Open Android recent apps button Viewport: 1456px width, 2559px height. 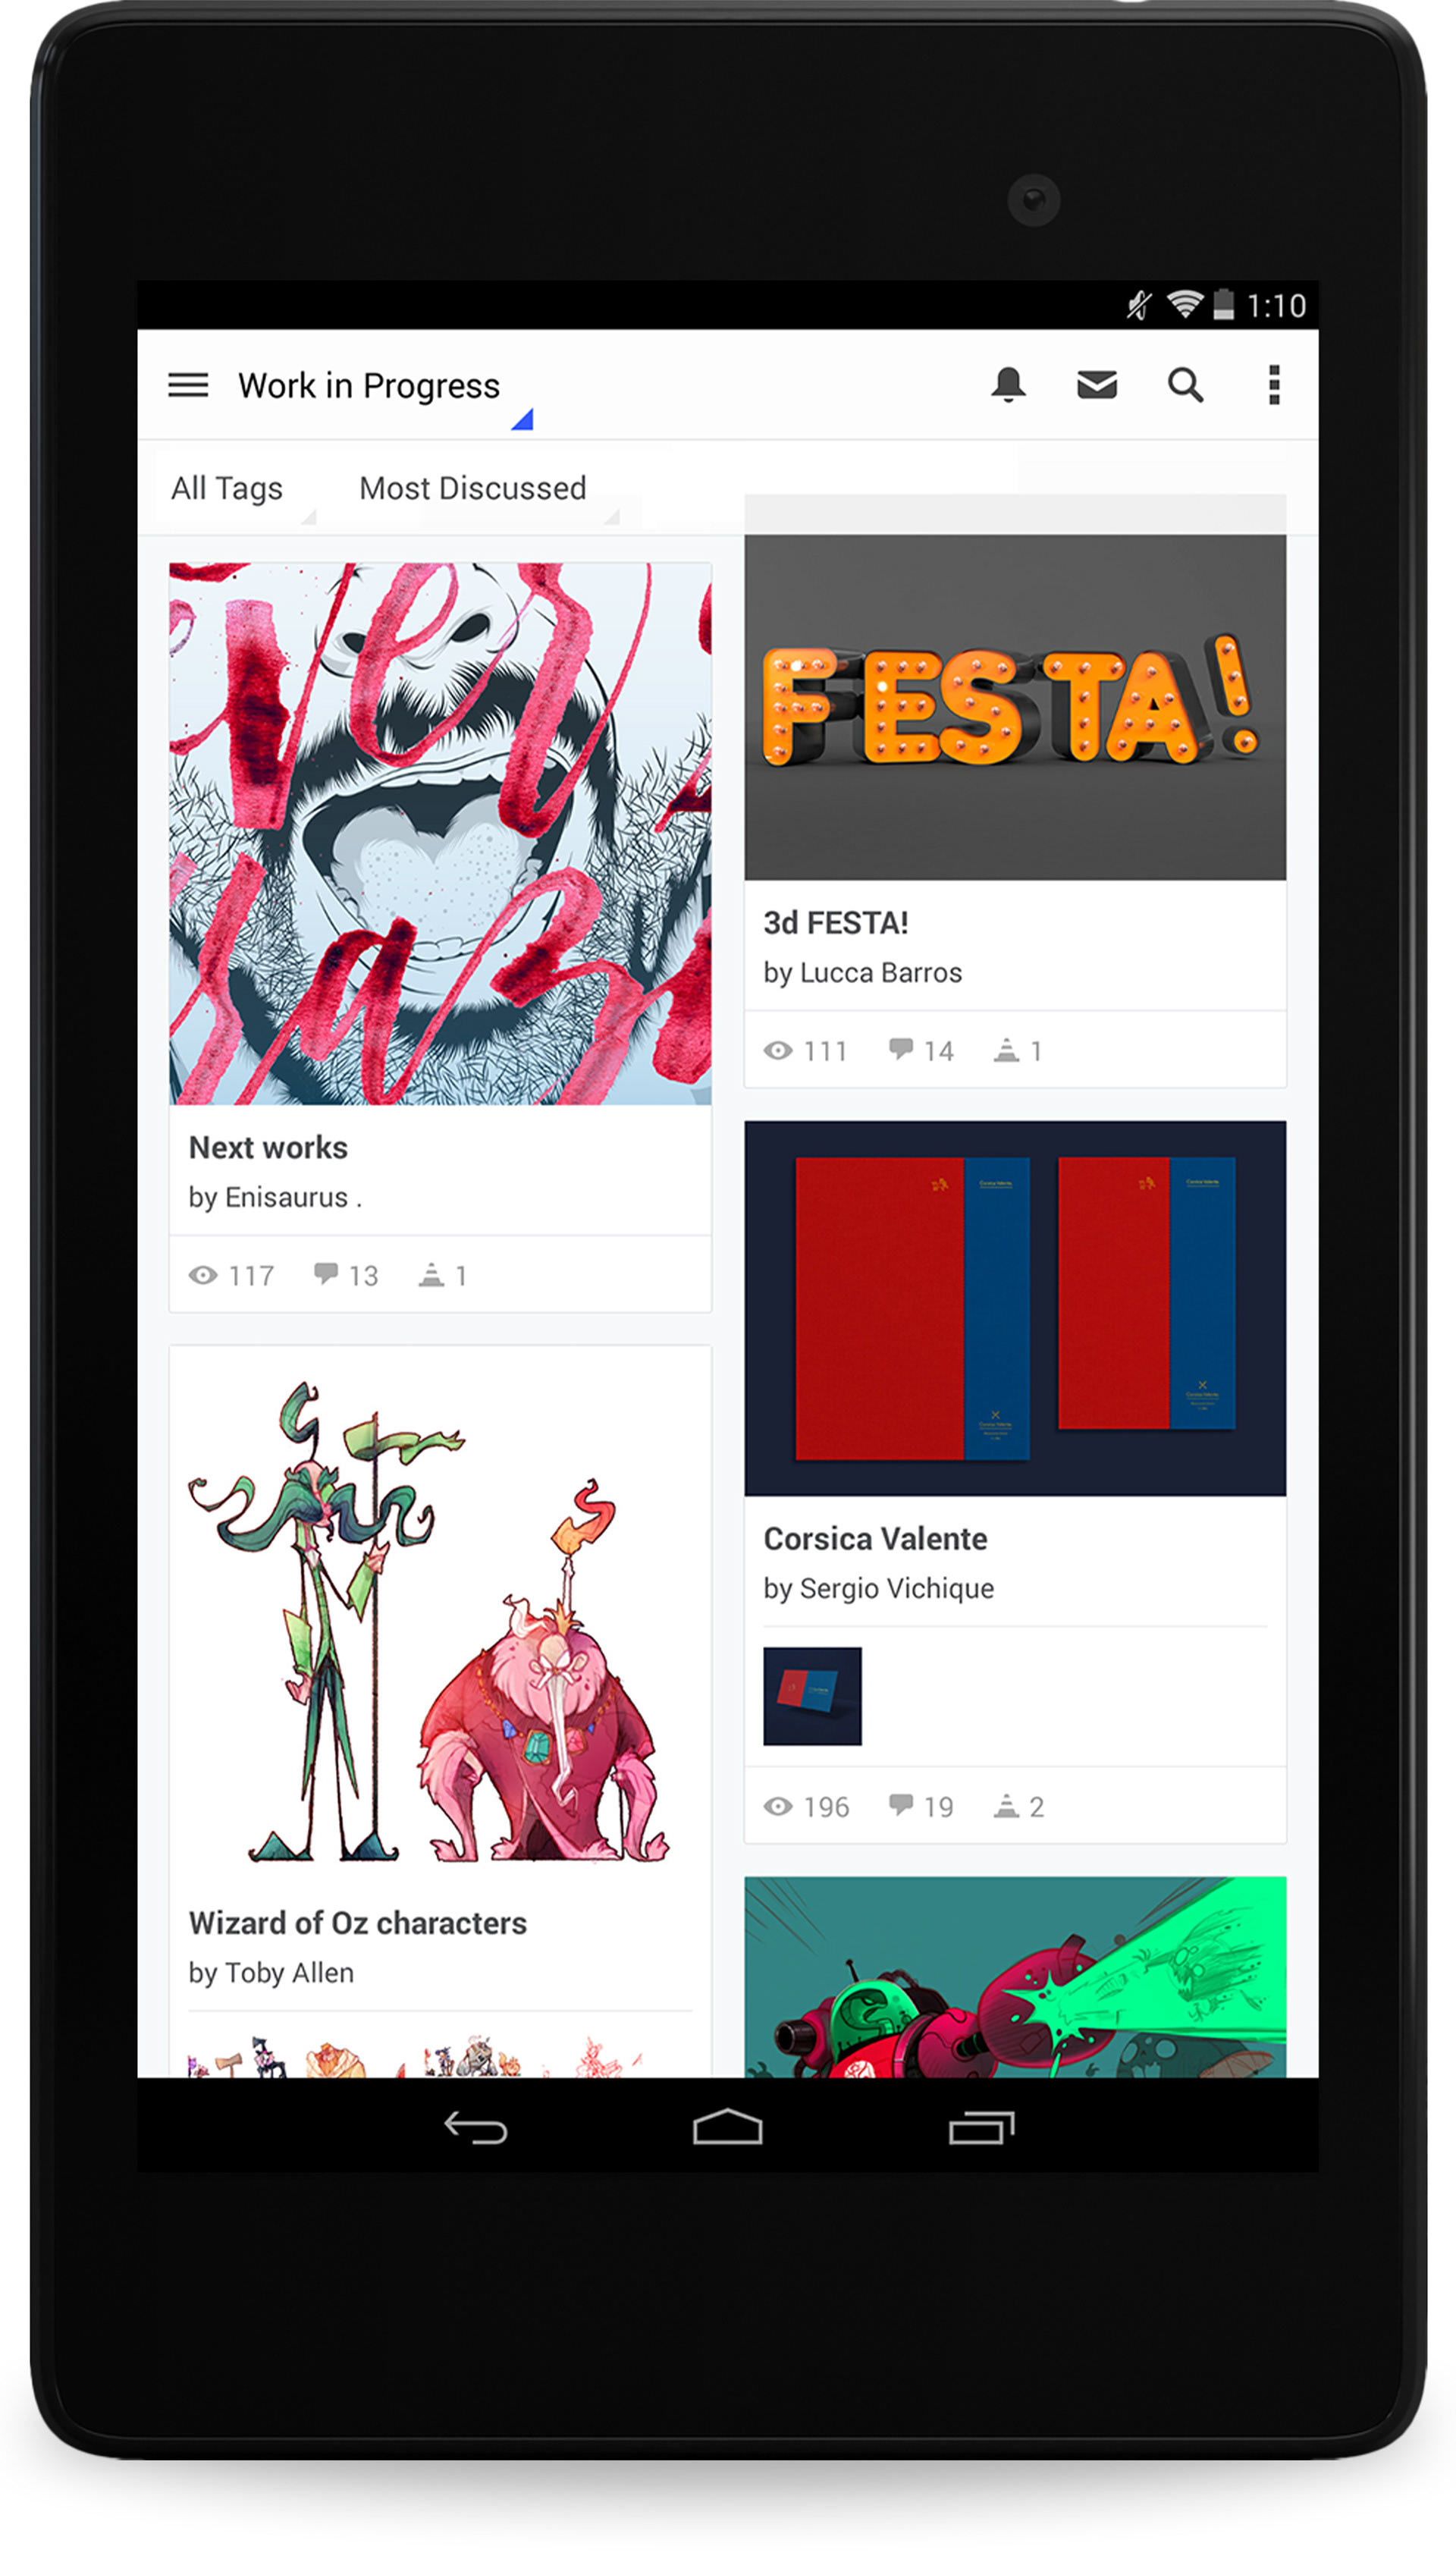coord(982,2127)
